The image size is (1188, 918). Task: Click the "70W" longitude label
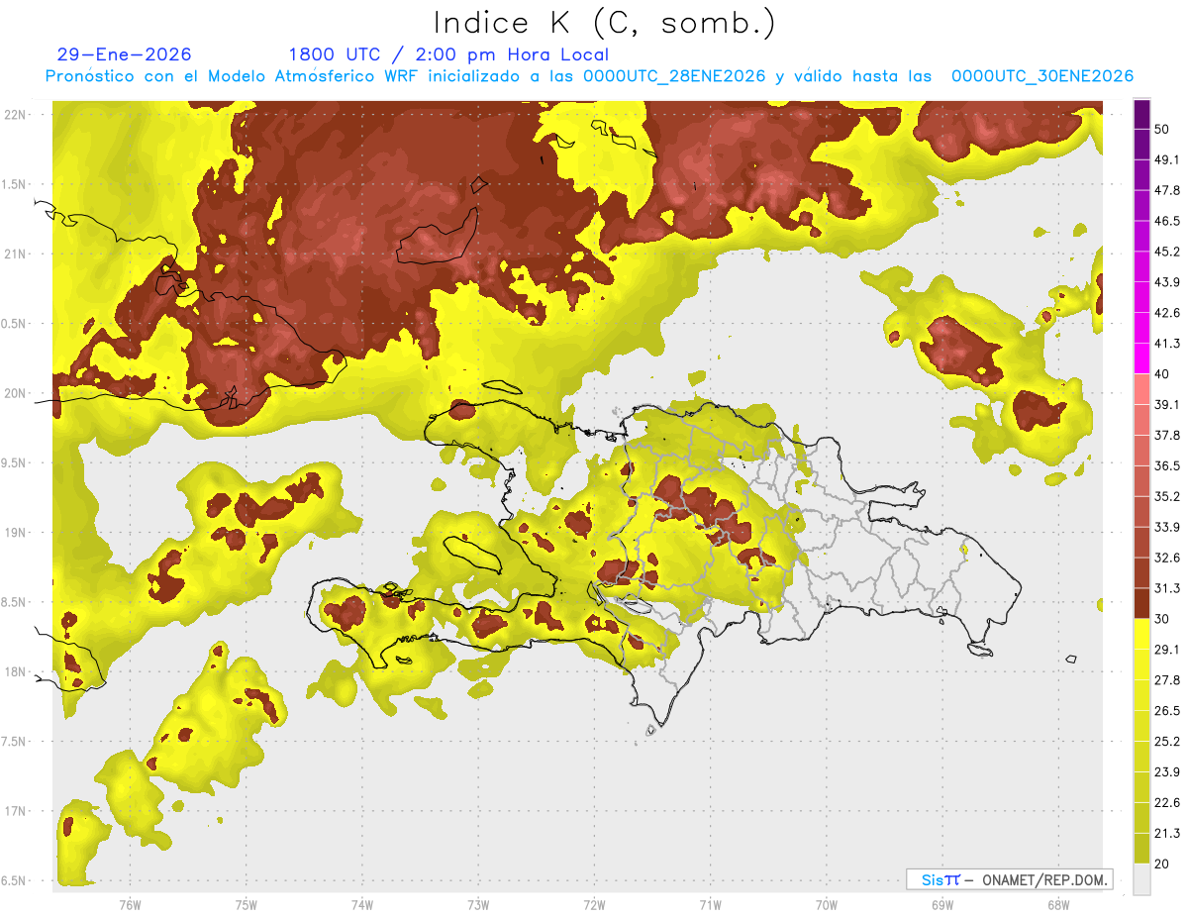(827, 905)
